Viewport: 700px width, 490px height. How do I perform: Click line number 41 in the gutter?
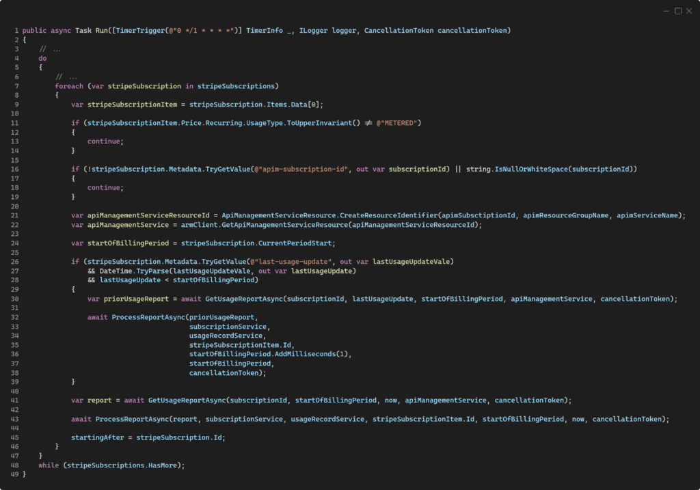[x=16, y=400]
